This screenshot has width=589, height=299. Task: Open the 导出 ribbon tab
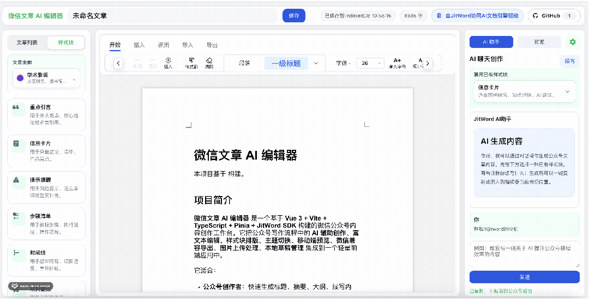click(x=212, y=45)
